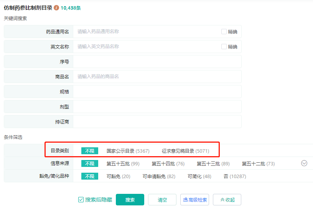The height and width of the screenshot is (210, 313).
Task: Click into the 英文名称 text box
Action: tap(146, 47)
